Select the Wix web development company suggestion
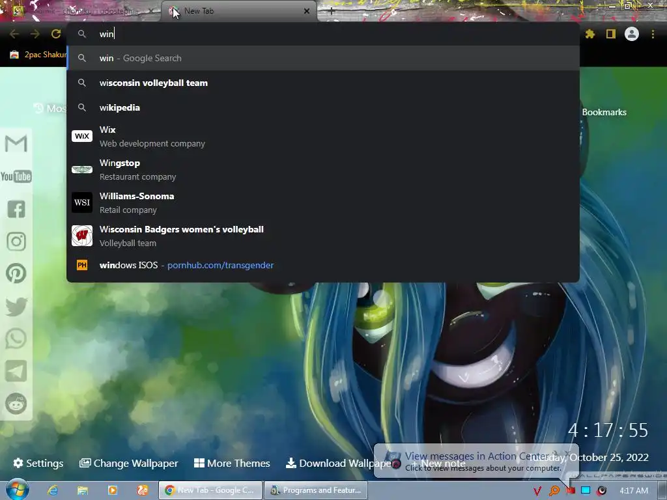 tap(323, 137)
